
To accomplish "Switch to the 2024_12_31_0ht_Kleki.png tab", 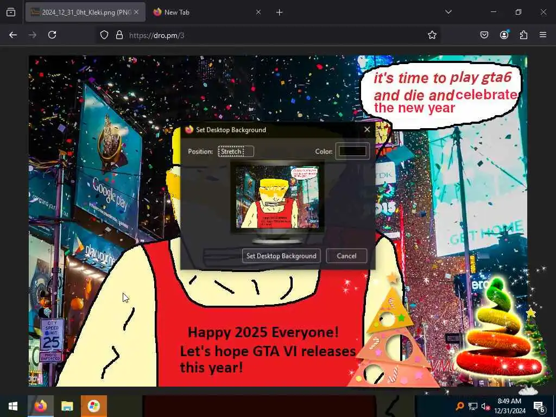I will (x=85, y=12).
